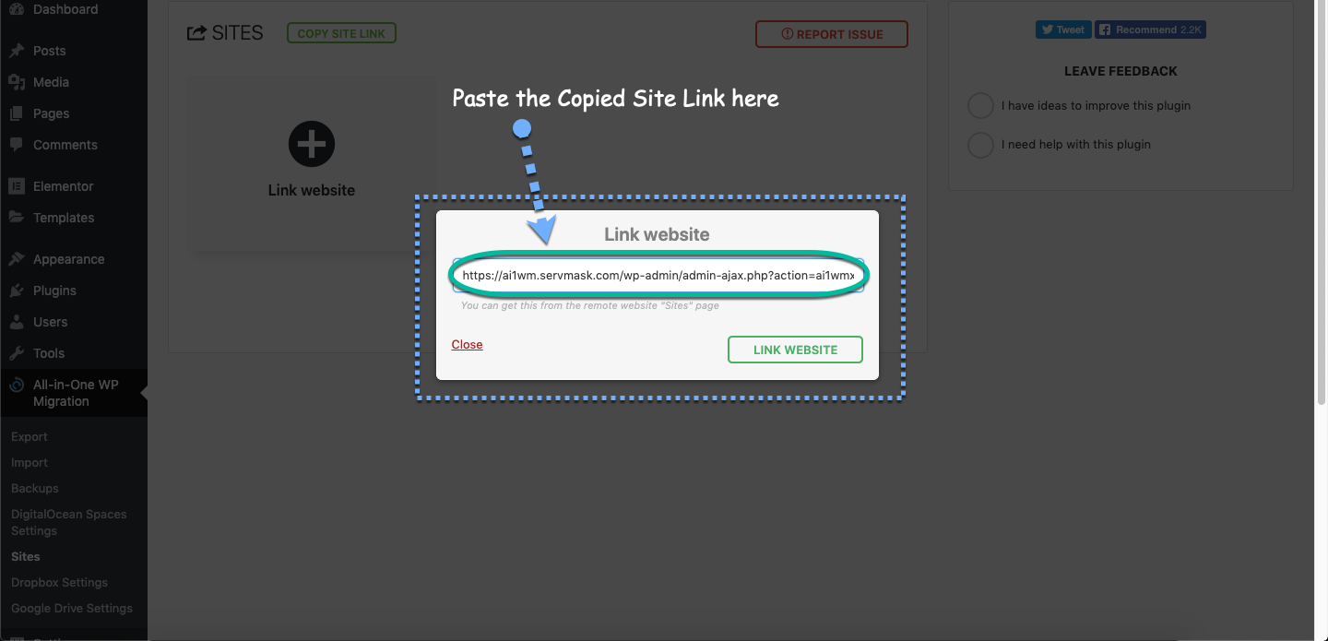Open Google Drive Settings submenu item
The width and height of the screenshot is (1328, 641).
coord(72,609)
